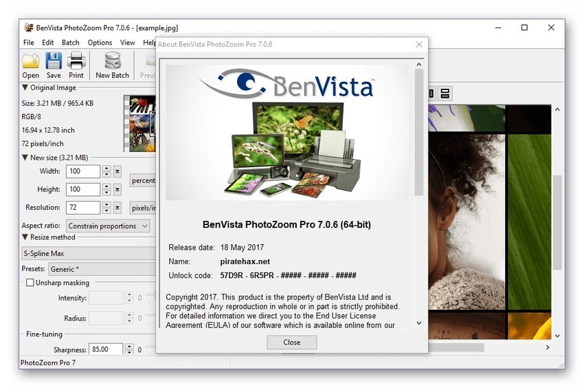
Task: Click the Save floppy disk icon
Action: 54,64
